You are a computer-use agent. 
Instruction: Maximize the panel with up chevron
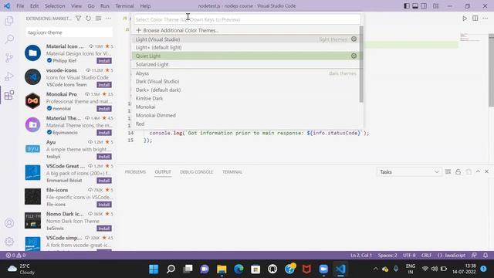478,171
